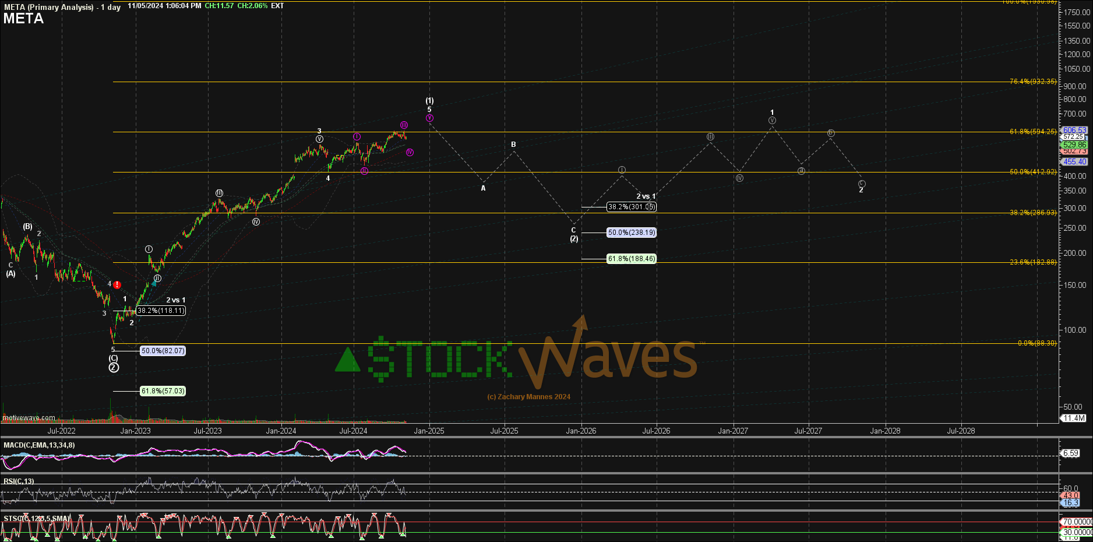The height and width of the screenshot is (542, 1093).
Task: Click the 11.4M volume axis label
Action: 1074,418
